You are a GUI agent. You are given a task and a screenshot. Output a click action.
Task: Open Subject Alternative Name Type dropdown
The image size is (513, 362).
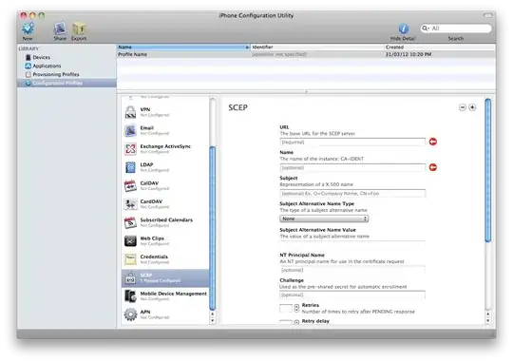click(x=324, y=219)
